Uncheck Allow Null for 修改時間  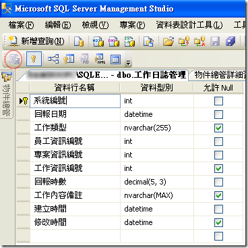[218, 222]
